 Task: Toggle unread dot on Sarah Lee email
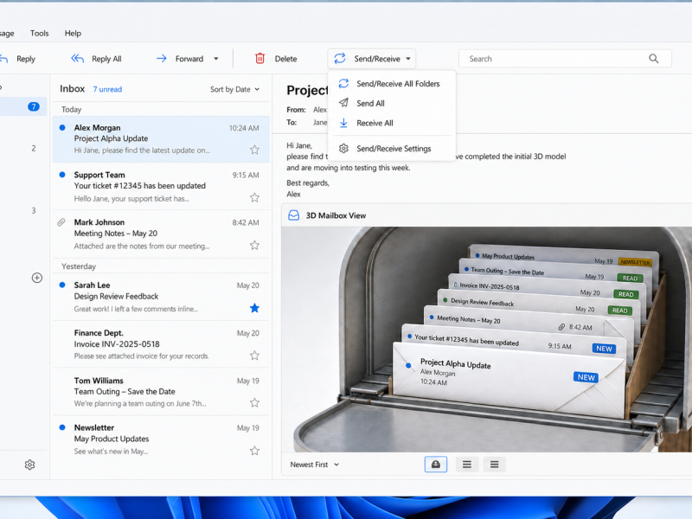(62, 285)
